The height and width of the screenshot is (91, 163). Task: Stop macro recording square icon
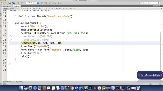67,9
